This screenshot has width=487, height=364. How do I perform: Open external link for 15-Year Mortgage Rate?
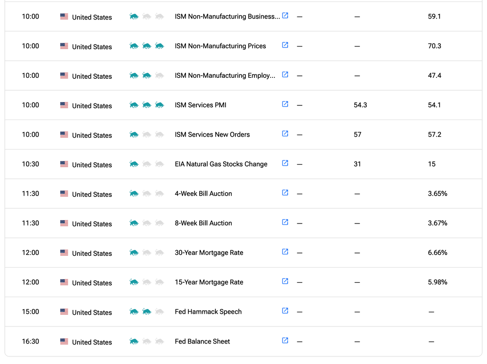pos(285,281)
